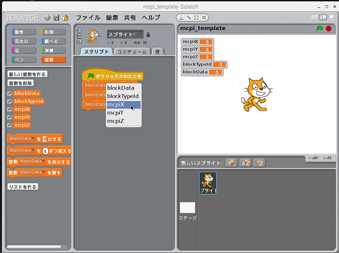Enter presentation mode
Image resolution: width=339 pixels, height=253 pixels.
(x=331, y=18)
